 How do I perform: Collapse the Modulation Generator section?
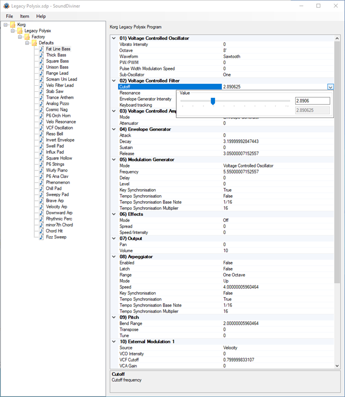[x=114, y=160]
